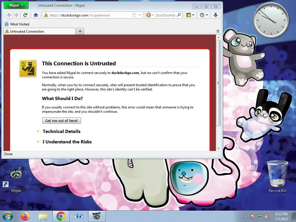This screenshot has height=222, width=296.
Task: Open the address bar history dropdown arrow
Action: pos(140,15)
